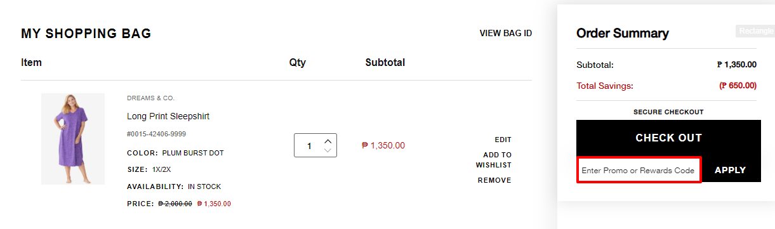This screenshot has height=229, width=775.
Task: Click the crossed-out ₱ 2,000.00 price
Action: (x=175, y=204)
